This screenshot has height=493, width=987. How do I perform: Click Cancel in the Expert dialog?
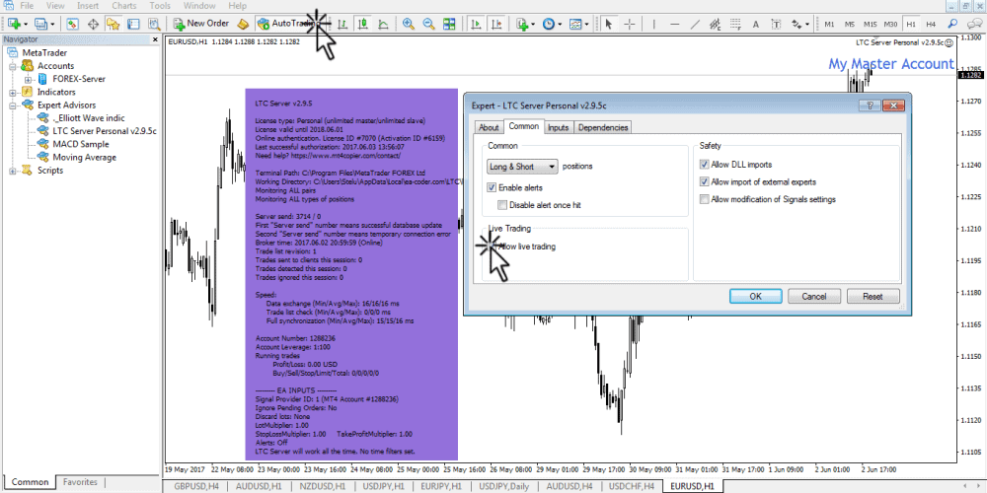(x=814, y=296)
